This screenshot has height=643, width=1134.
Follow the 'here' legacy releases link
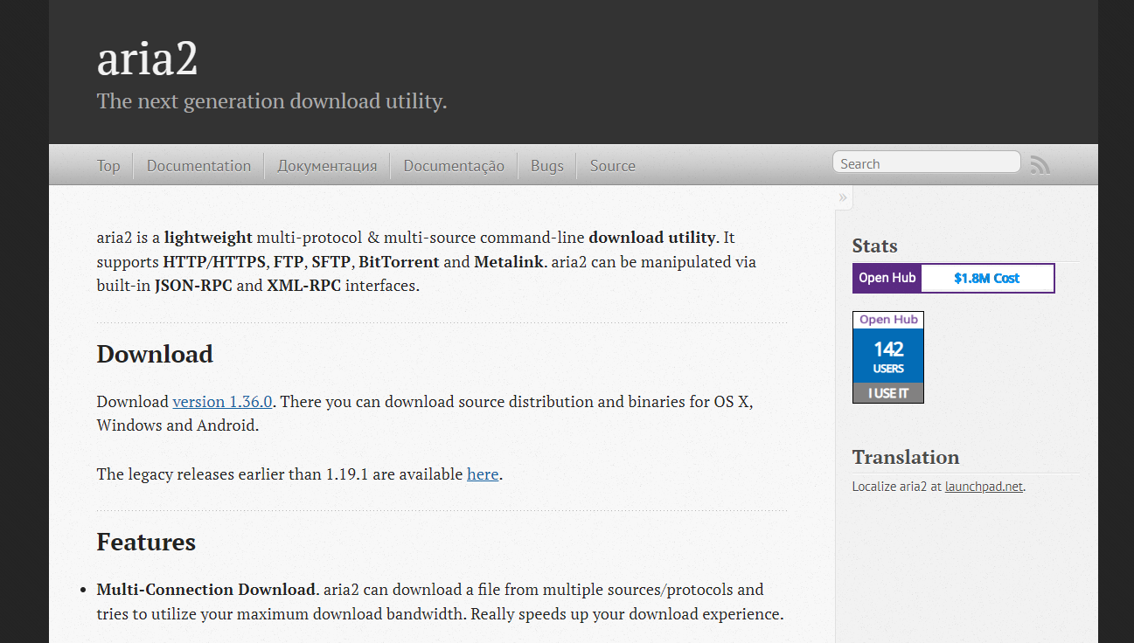tap(483, 474)
